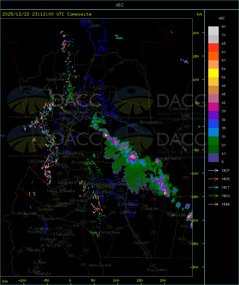Click the Cochico place label
Screen dimensions: 239x285
point(141,242)
